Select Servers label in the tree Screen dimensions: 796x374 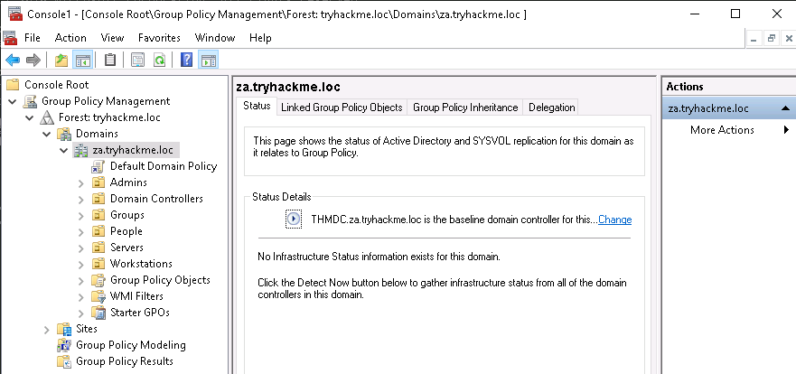coord(126,248)
